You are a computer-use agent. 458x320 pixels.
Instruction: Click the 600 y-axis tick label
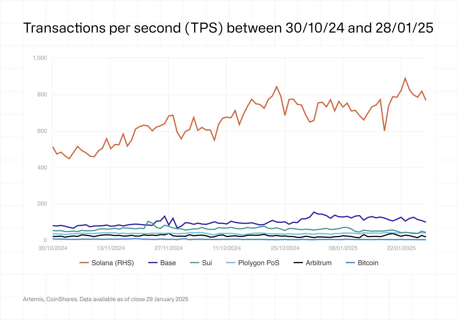[x=42, y=131]
